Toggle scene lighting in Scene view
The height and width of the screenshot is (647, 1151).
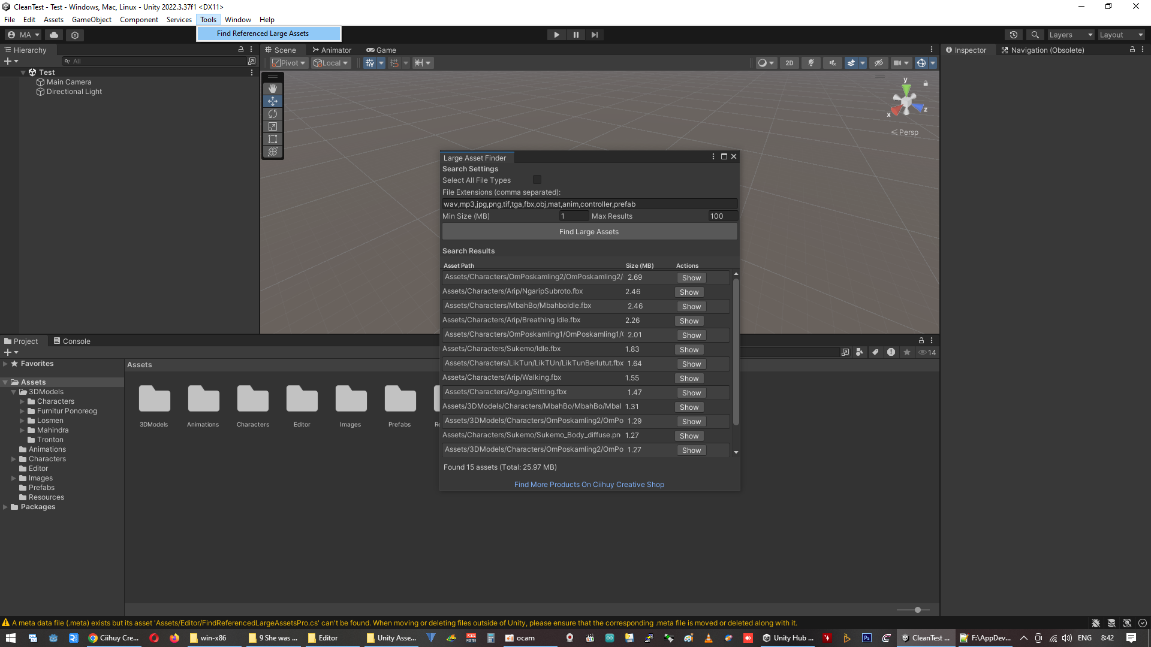click(811, 63)
